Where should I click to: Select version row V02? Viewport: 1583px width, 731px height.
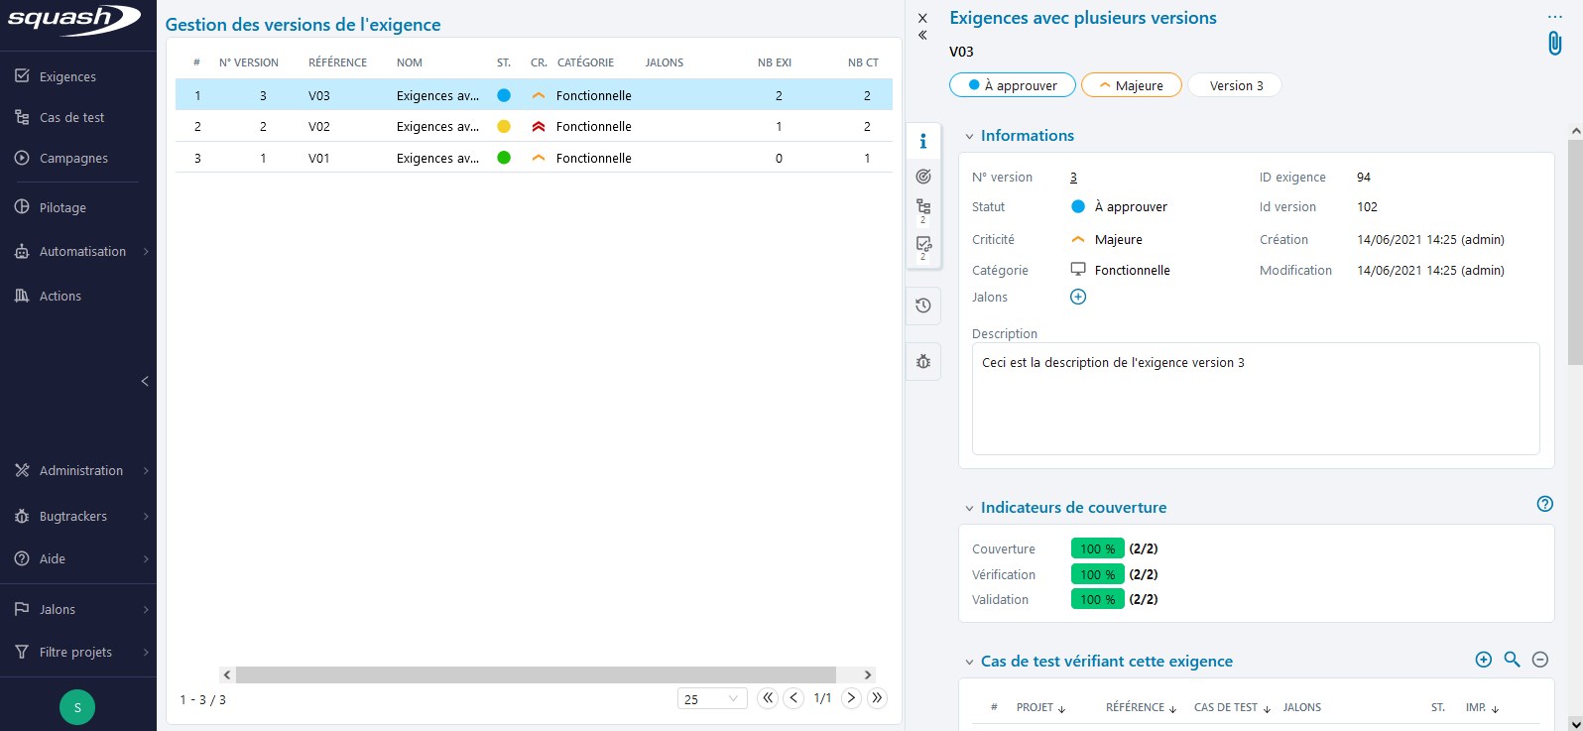tap(534, 126)
